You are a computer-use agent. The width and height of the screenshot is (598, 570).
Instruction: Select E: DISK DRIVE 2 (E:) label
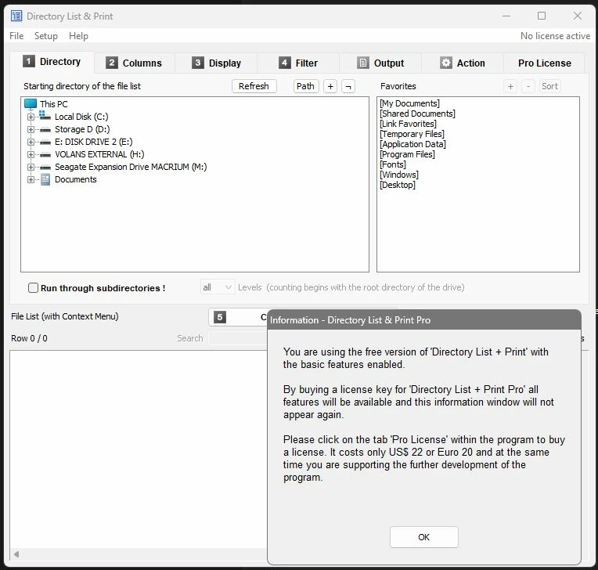point(93,142)
